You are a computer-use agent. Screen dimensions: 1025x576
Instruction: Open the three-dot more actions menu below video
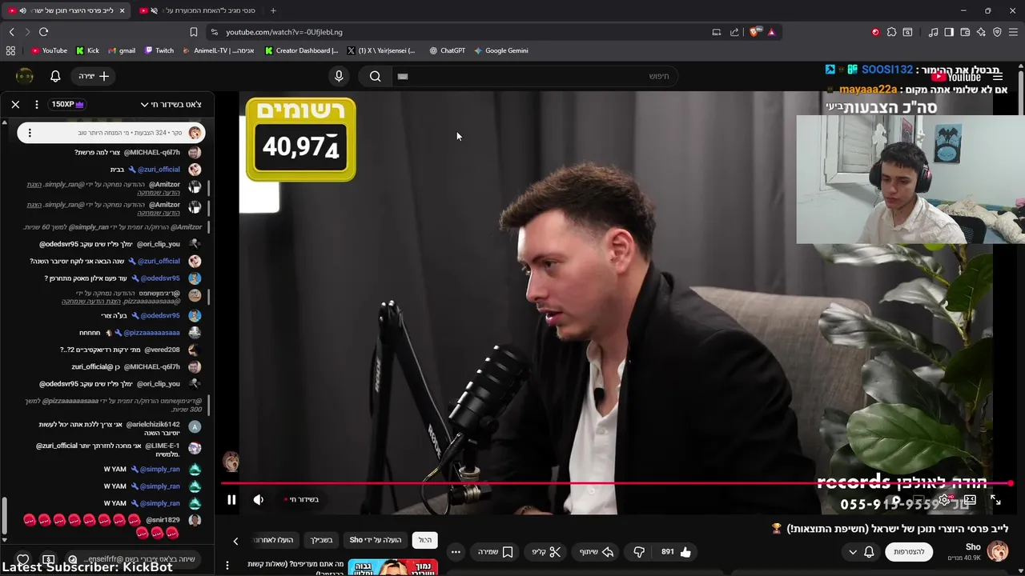[x=456, y=552]
